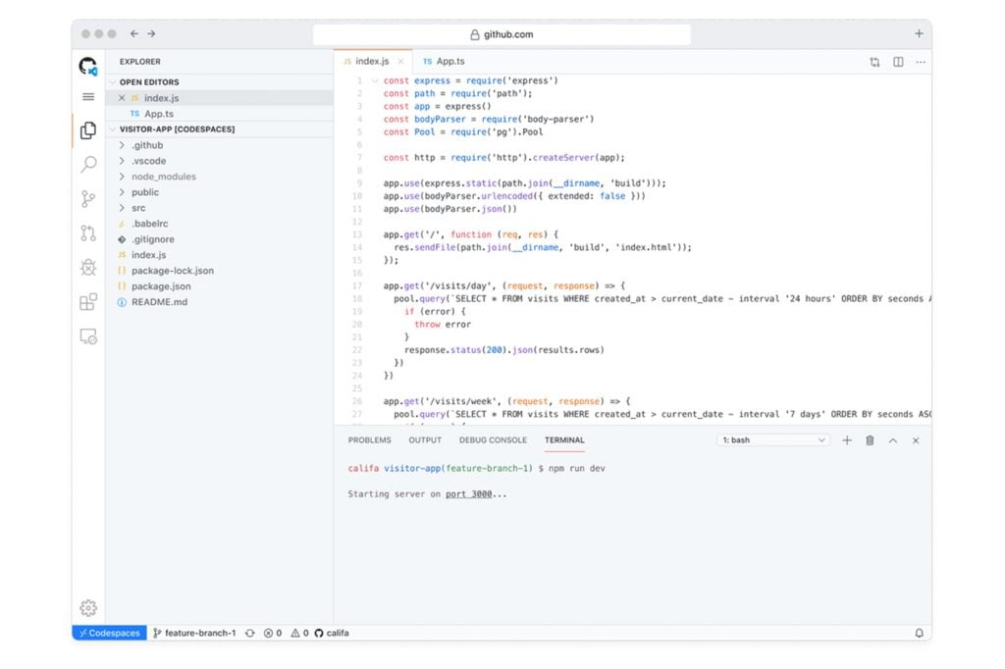
Task: Select the Terminal panel tab
Action: coord(564,440)
